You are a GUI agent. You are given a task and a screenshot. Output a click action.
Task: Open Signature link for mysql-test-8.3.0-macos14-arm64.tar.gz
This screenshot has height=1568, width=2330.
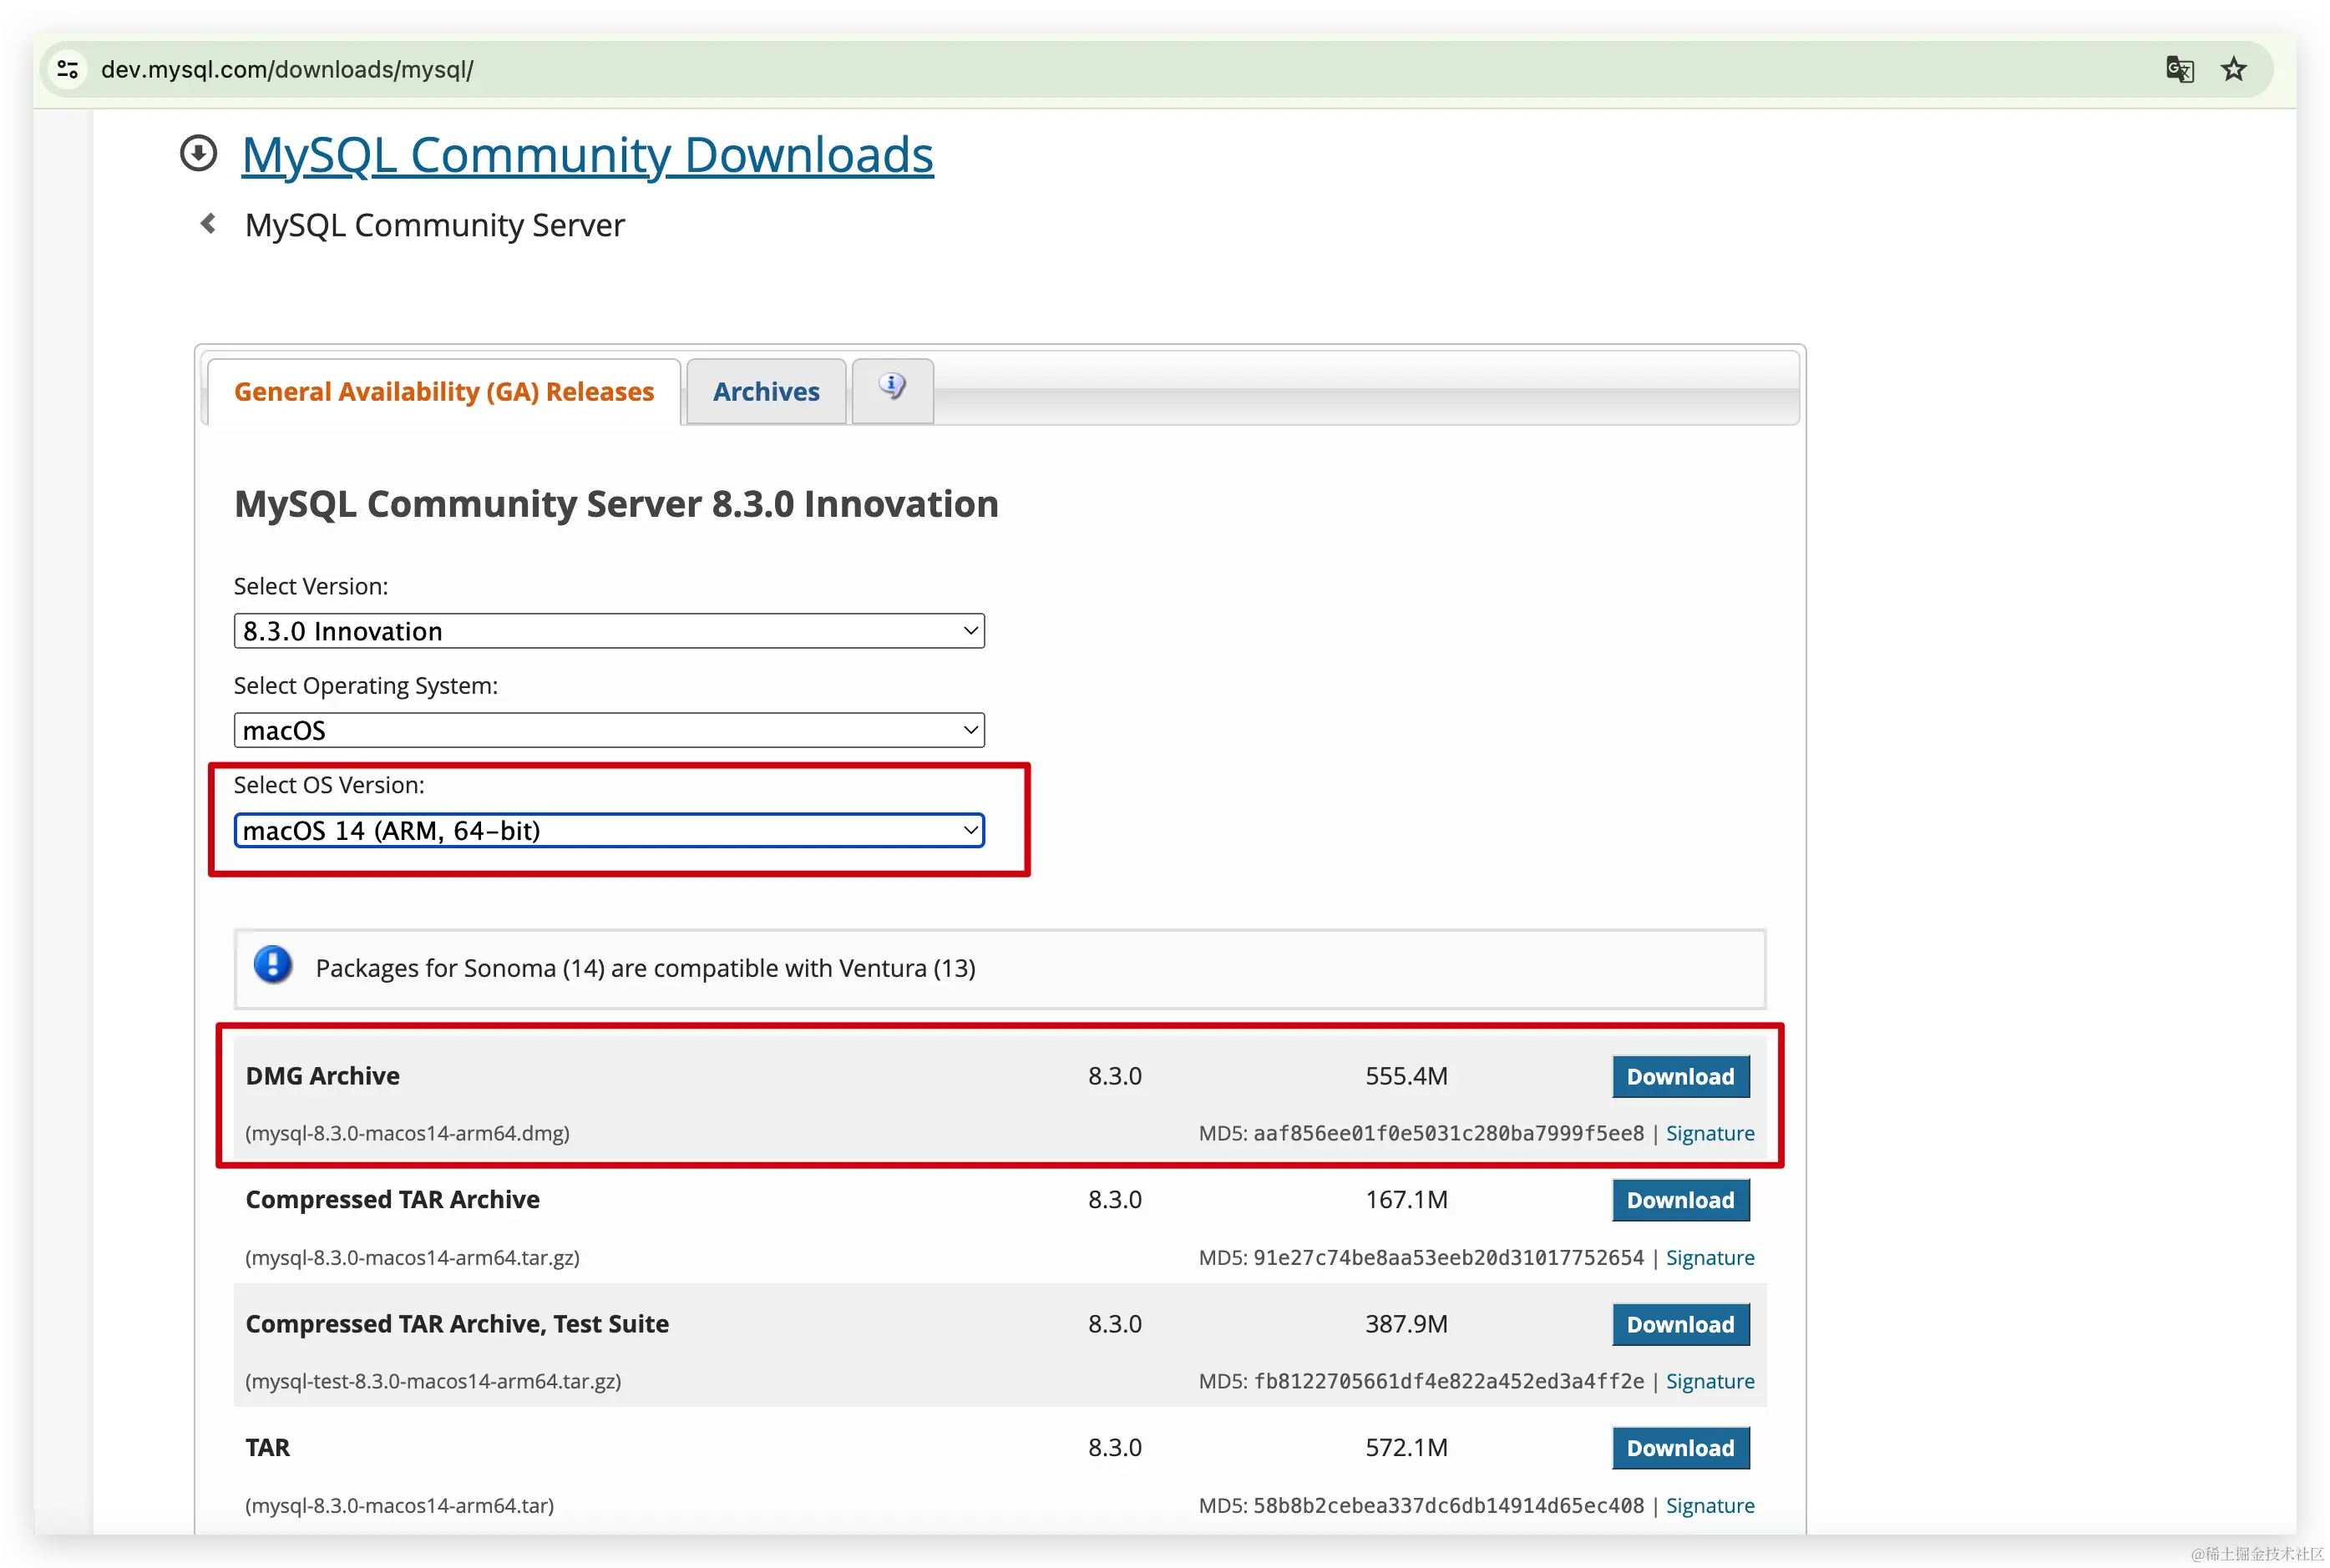(1710, 1381)
